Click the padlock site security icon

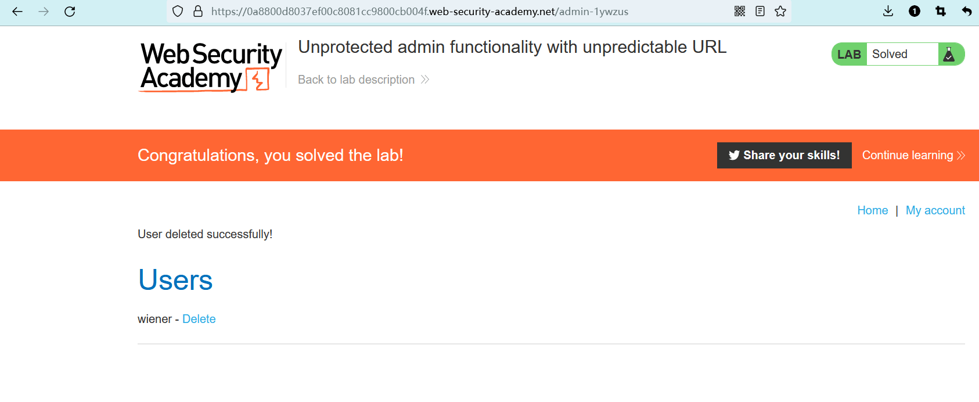pyautogui.click(x=198, y=12)
